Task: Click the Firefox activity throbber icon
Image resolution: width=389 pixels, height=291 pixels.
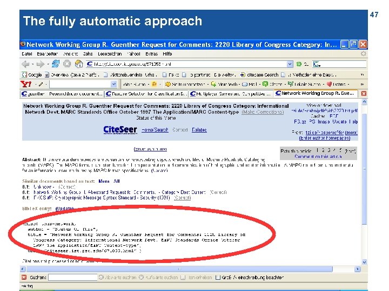Action: [x=364, y=54]
